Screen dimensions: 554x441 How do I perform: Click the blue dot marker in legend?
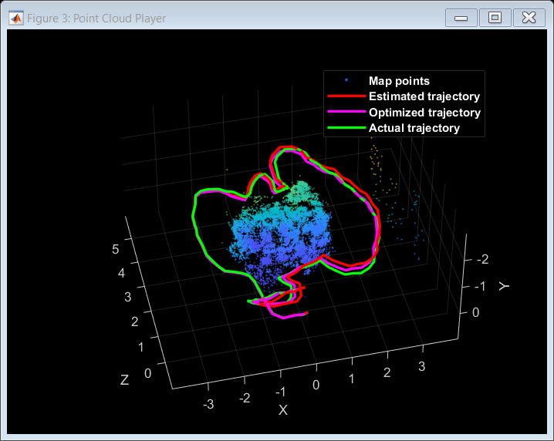[x=346, y=80]
